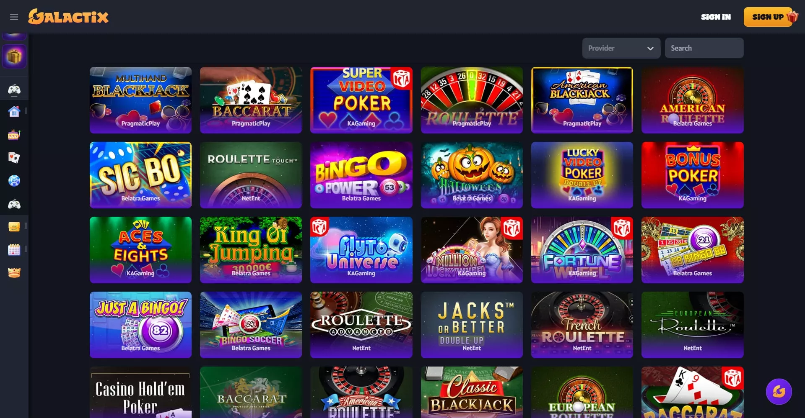
Task: Click the gift box sidebar icon
Action: [x=14, y=56]
